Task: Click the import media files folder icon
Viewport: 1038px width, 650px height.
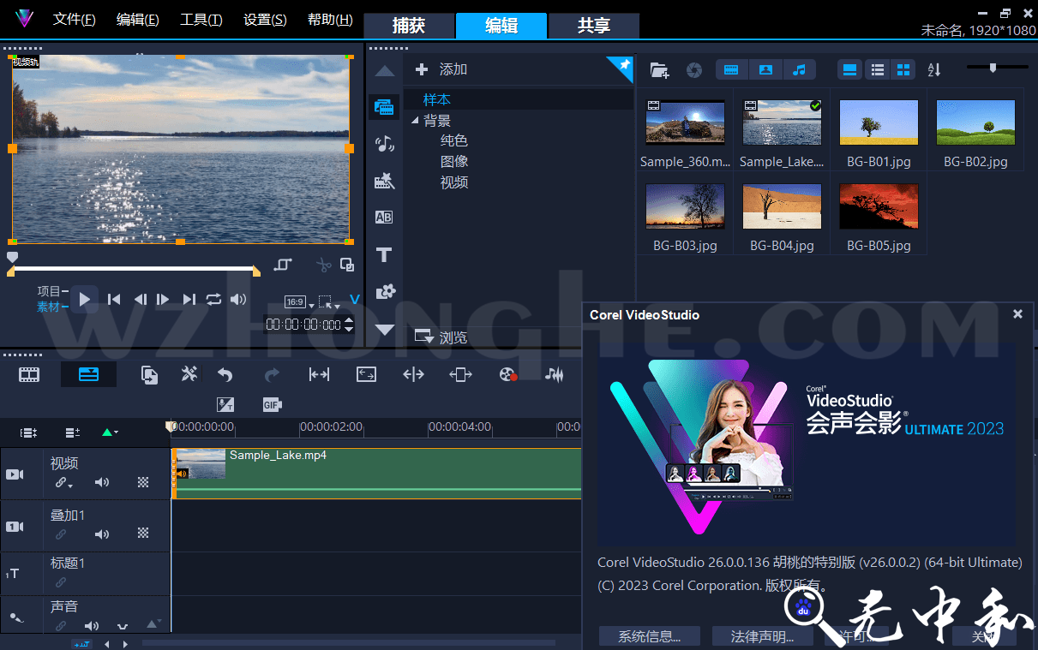Action: coord(659,70)
